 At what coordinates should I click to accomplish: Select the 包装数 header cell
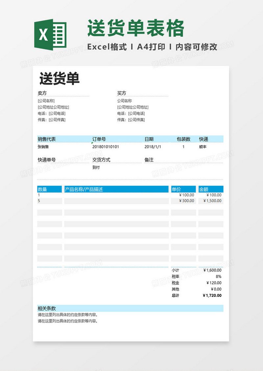(184, 139)
